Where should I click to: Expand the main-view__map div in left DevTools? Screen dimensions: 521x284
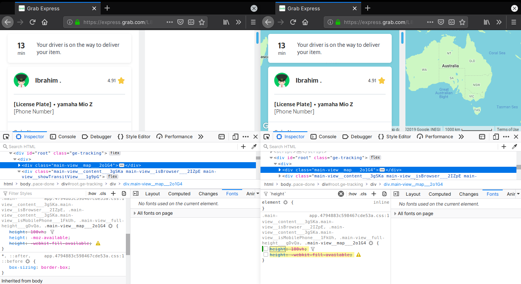pyautogui.click(x=19, y=165)
